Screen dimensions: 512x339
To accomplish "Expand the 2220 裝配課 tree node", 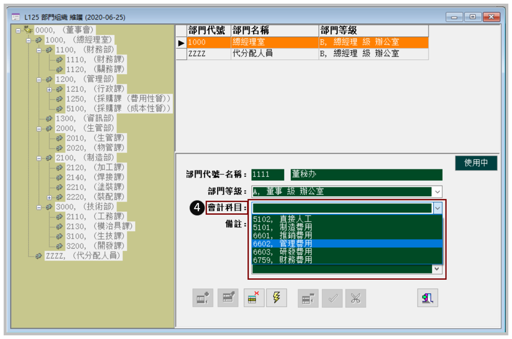I will tap(49, 197).
